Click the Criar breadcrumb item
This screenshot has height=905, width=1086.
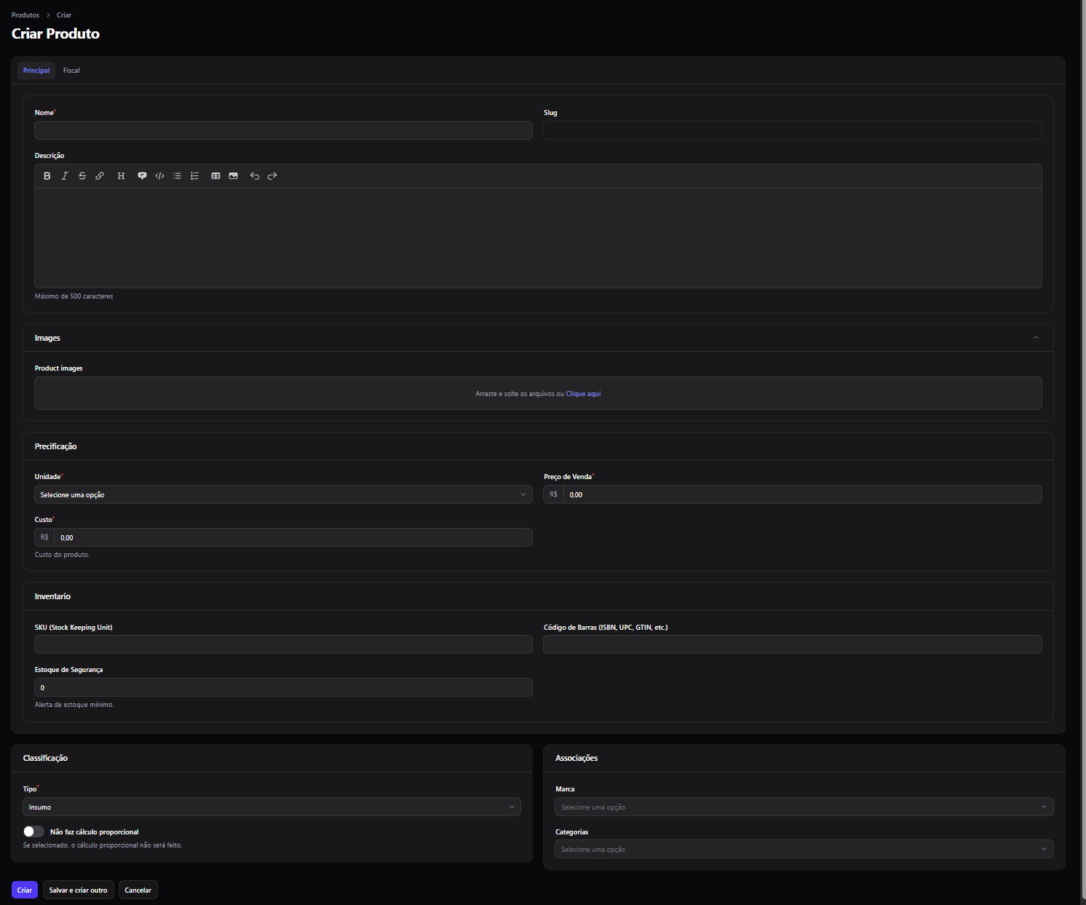pyautogui.click(x=64, y=15)
